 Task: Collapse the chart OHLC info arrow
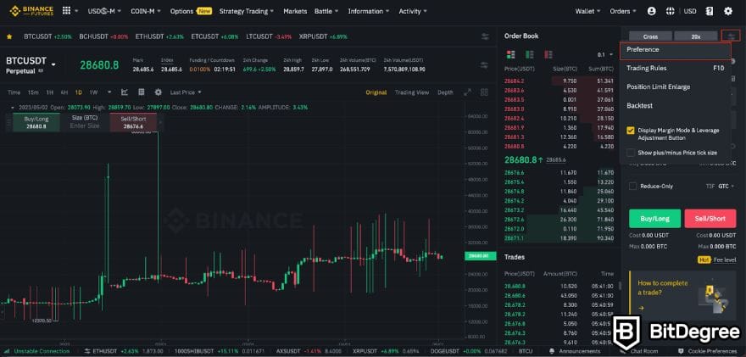(13, 108)
